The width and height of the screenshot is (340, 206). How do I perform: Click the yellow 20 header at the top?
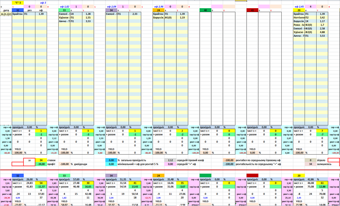[299, 10]
